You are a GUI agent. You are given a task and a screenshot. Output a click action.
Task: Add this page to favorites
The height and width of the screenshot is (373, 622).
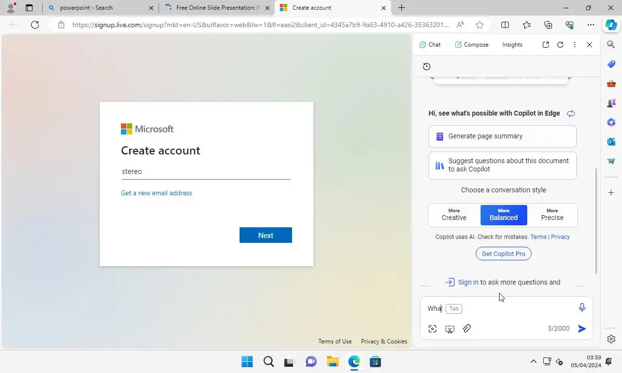click(x=480, y=25)
